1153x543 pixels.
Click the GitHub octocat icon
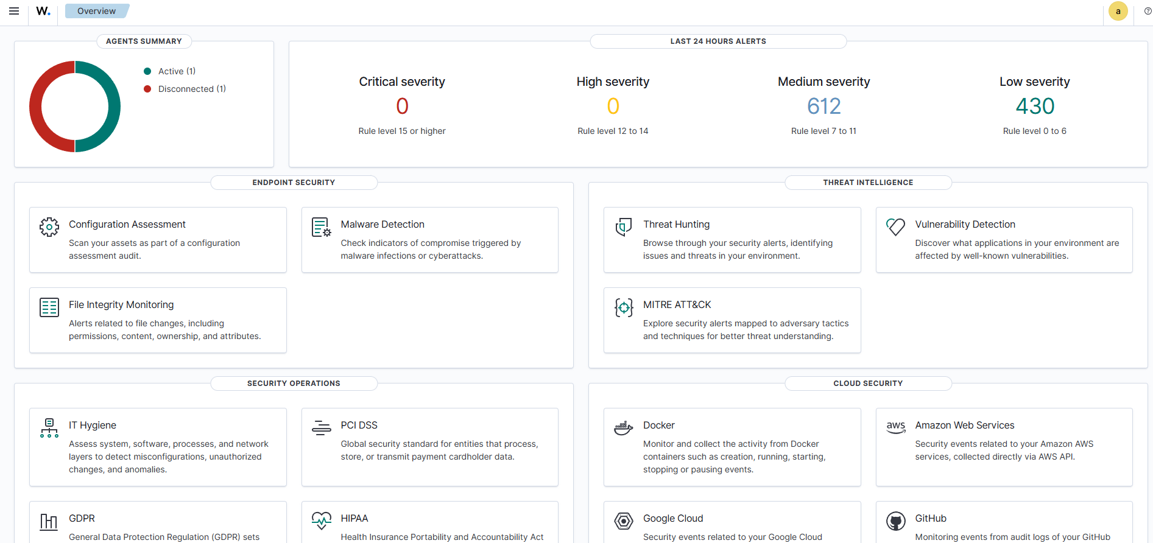tap(895, 521)
